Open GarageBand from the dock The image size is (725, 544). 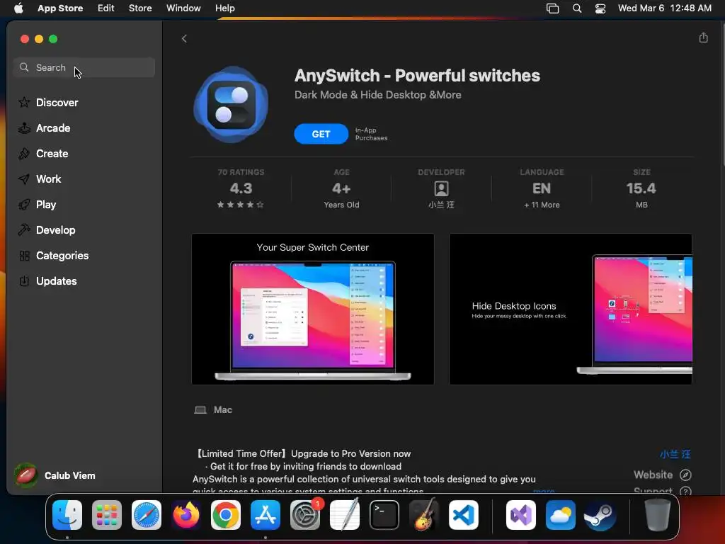pos(424,515)
